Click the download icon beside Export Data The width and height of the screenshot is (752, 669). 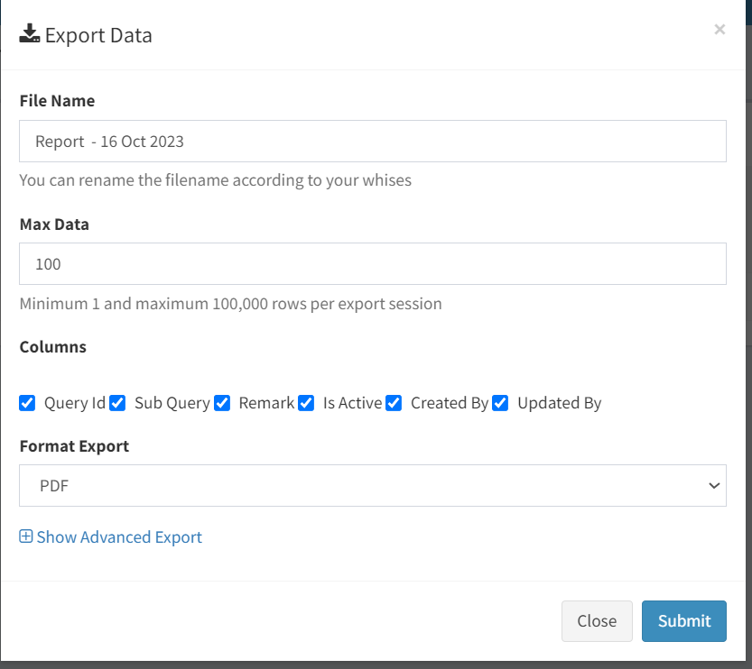[x=29, y=33]
